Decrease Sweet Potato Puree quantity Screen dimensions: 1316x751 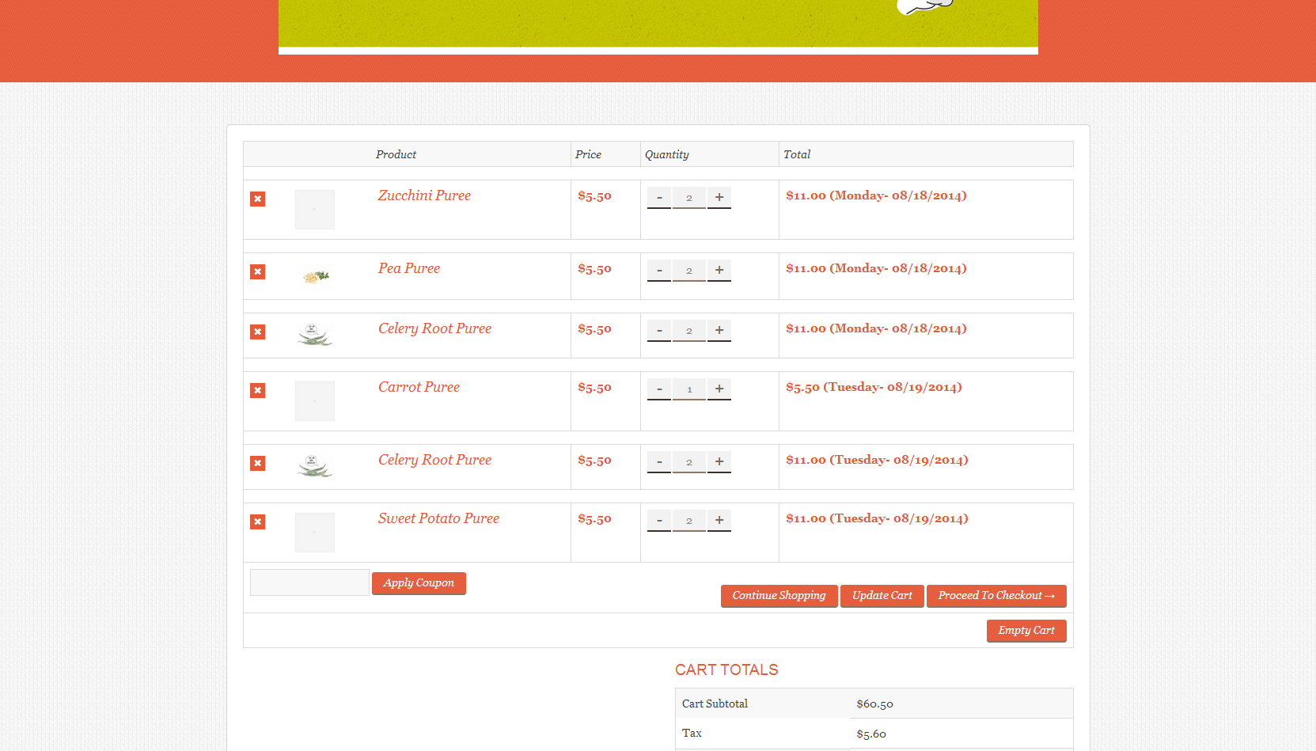659,521
